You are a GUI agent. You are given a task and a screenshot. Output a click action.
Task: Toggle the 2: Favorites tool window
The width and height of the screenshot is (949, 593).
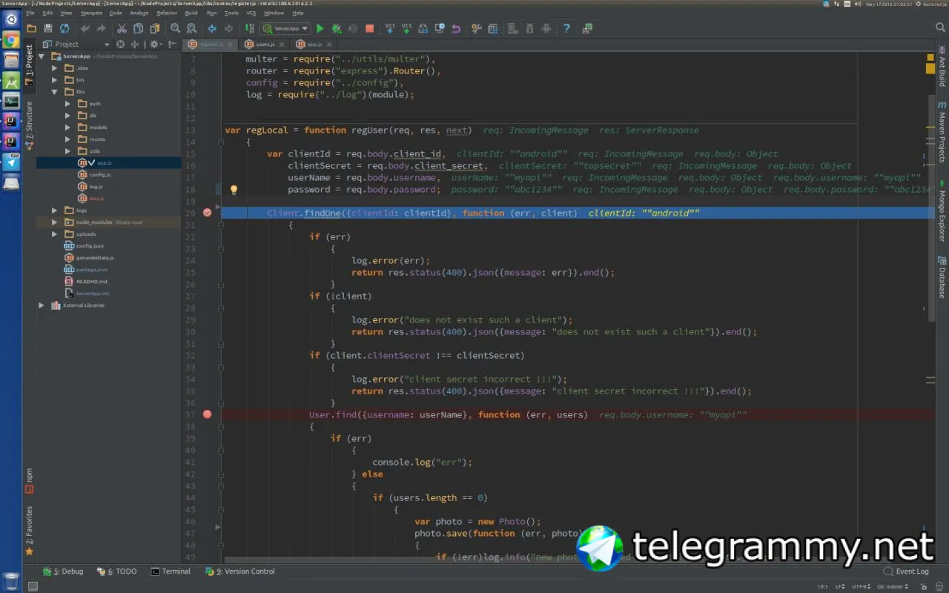(x=30, y=529)
